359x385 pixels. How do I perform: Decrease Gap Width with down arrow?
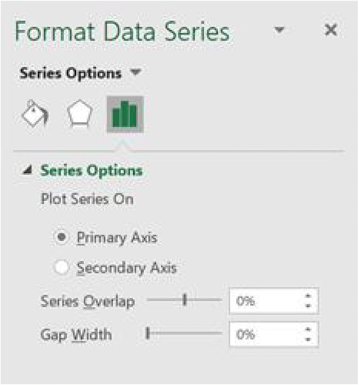(x=308, y=340)
